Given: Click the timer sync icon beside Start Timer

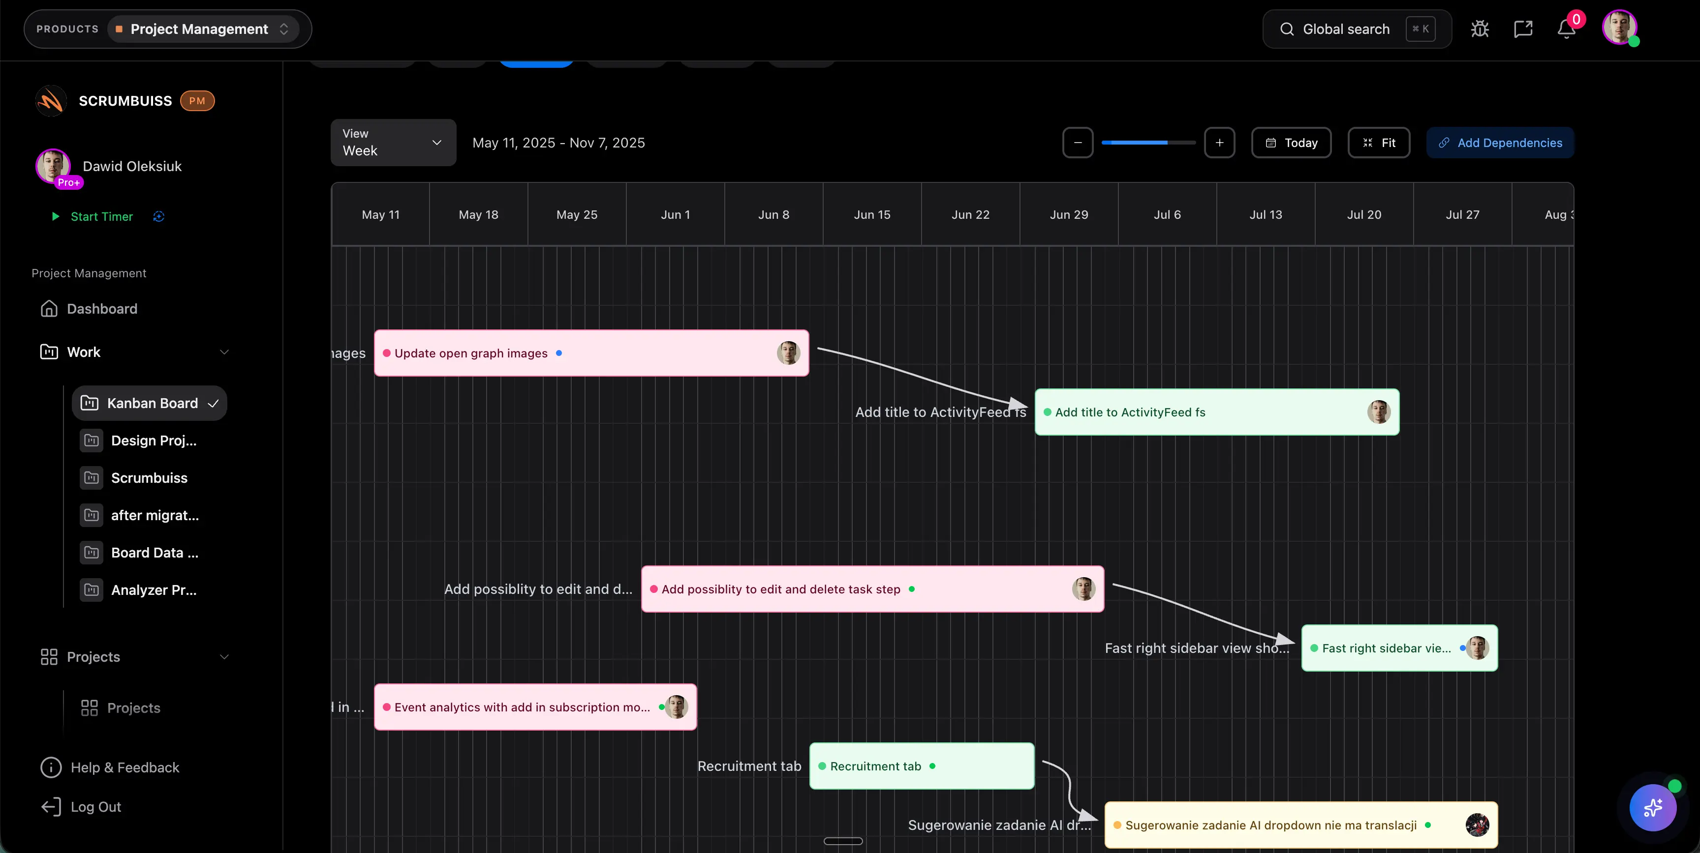Looking at the screenshot, I should [x=158, y=216].
